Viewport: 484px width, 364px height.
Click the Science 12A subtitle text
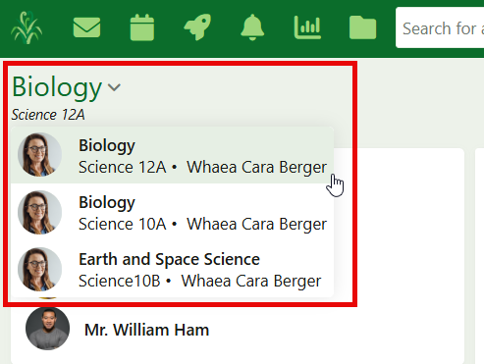pyautogui.click(x=48, y=115)
